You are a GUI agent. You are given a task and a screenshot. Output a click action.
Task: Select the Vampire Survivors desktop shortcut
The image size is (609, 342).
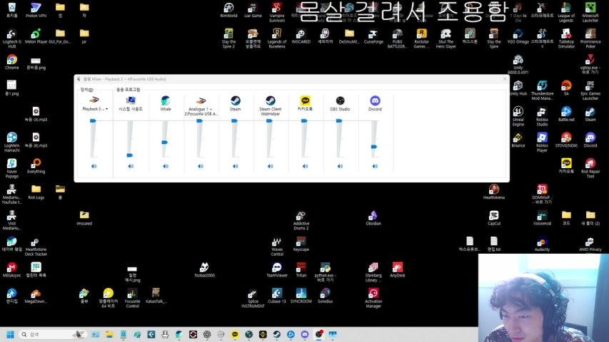pos(276,12)
